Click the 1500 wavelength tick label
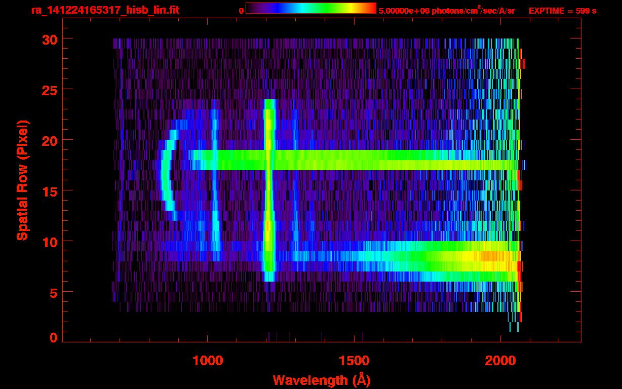This screenshot has width=622, height=389. pos(354,360)
